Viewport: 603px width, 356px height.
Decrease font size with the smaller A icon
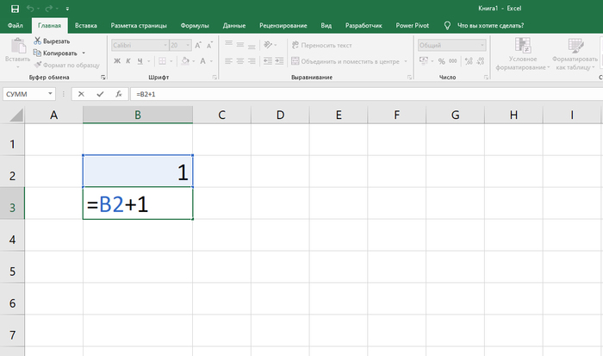click(x=209, y=45)
